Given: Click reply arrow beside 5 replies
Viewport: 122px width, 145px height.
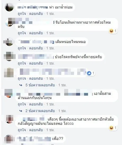Looking at the screenshot, I should [21, 85].
